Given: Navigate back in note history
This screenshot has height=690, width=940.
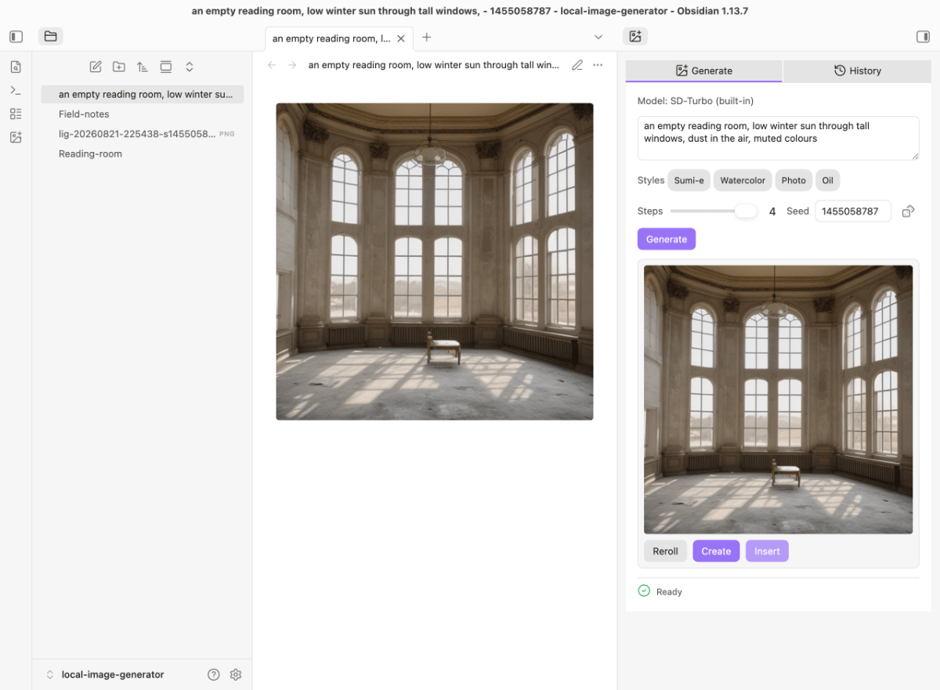Looking at the screenshot, I should [272, 65].
